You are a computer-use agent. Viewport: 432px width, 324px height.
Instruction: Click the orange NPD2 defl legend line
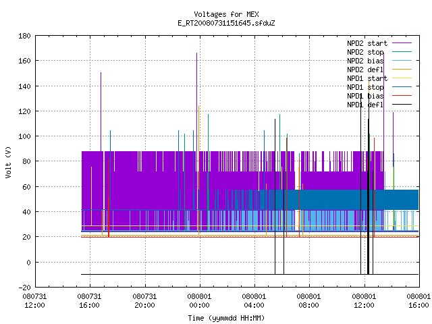coord(402,70)
